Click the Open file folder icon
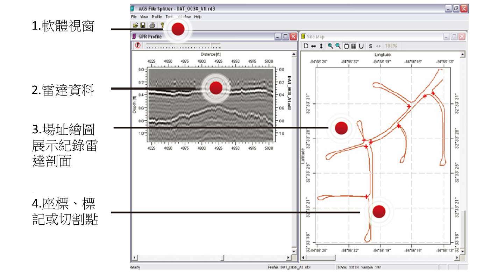The height and width of the screenshot is (274, 483). [135, 25]
